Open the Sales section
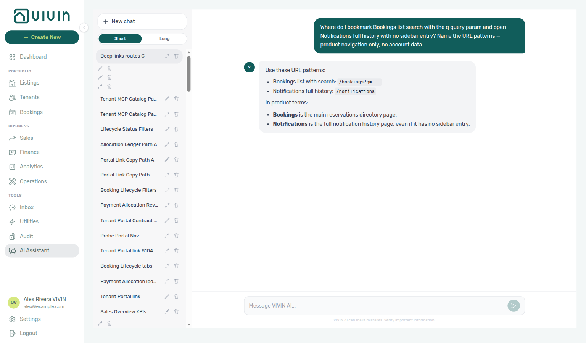This screenshot has width=586, height=343. 26,138
